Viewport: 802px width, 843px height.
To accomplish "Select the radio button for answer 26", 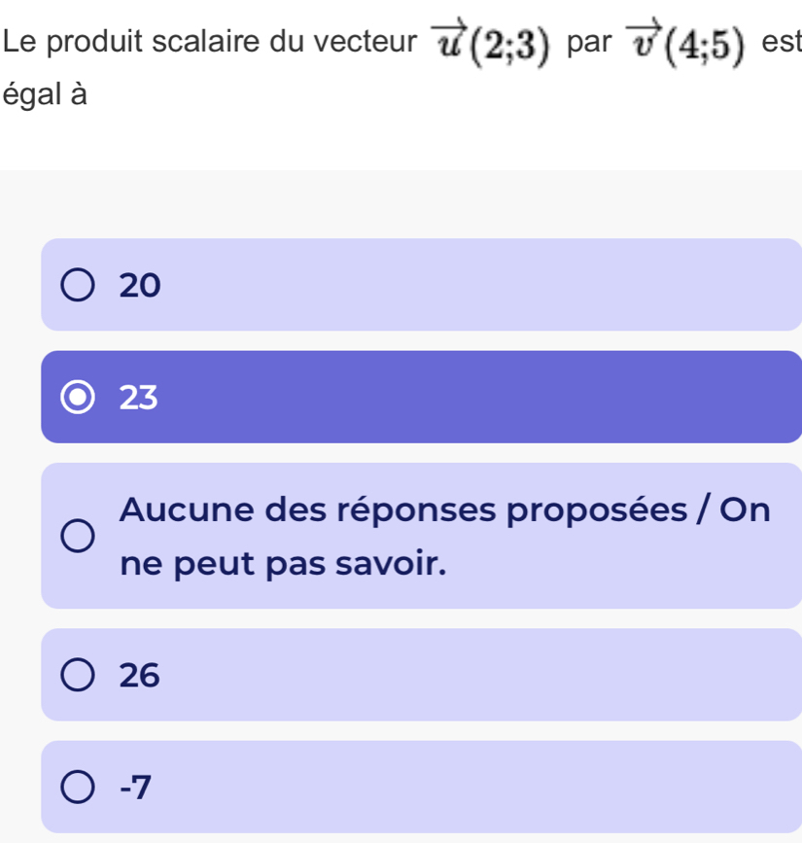I will (x=79, y=675).
